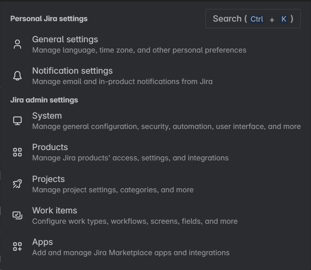Click the description 'Manage project settings, categories, and more'
Image resolution: width=311 pixels, height=270 pixels.
(113, 190)
